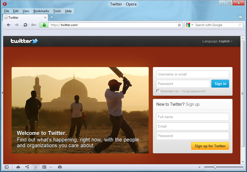Click the zoom slider handle
The width and height of the screenshot is (247, 172).
pos(215,167)
